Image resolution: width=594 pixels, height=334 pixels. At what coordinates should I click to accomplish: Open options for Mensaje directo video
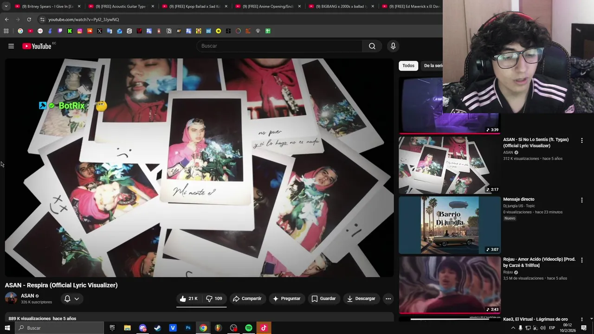click(582, 200)
